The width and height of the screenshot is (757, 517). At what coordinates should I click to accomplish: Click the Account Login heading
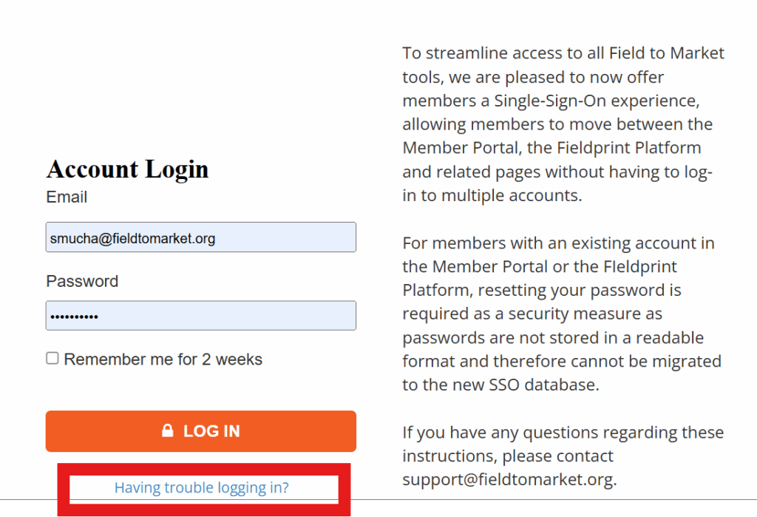click(x=127, y=169)
